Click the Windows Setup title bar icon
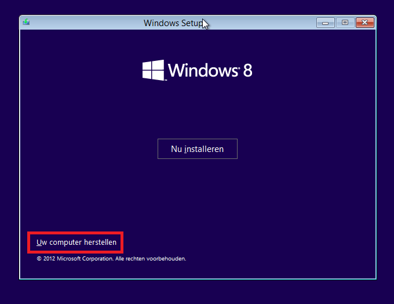This screenshot has width=394, height=304. (26, 22)
